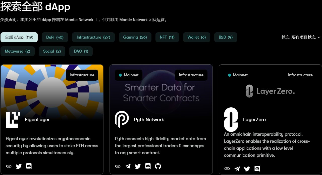The image size is (322, 175).
Task: Select the DAO (1) filter button
Action: pos(81,51)
